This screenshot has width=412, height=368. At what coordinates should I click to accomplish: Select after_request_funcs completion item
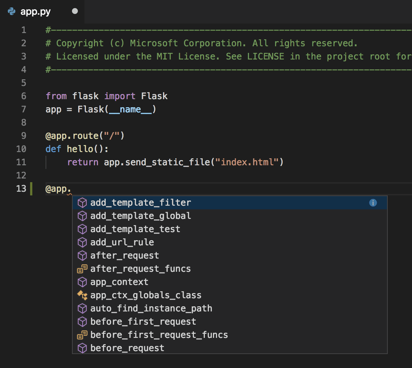tap(230, 268)
